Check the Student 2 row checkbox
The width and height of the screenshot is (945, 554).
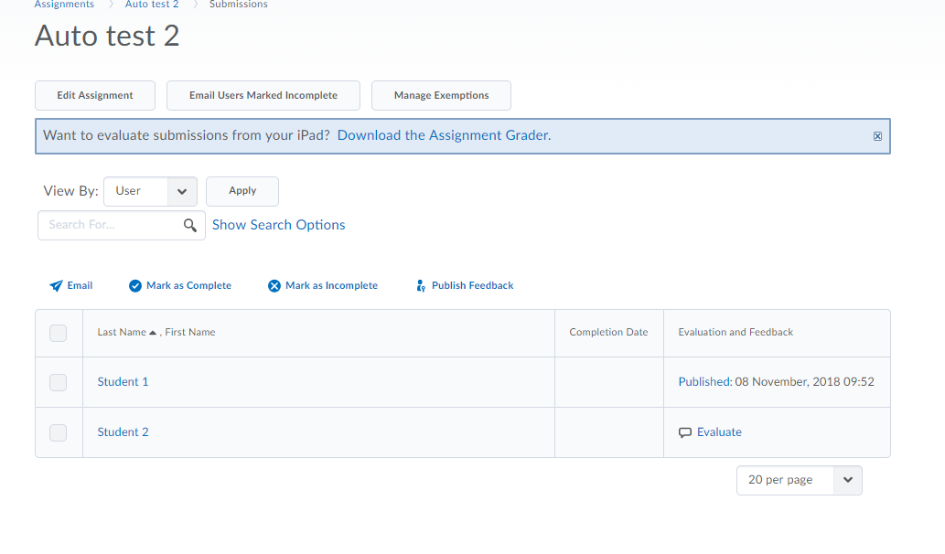(59, 432)
